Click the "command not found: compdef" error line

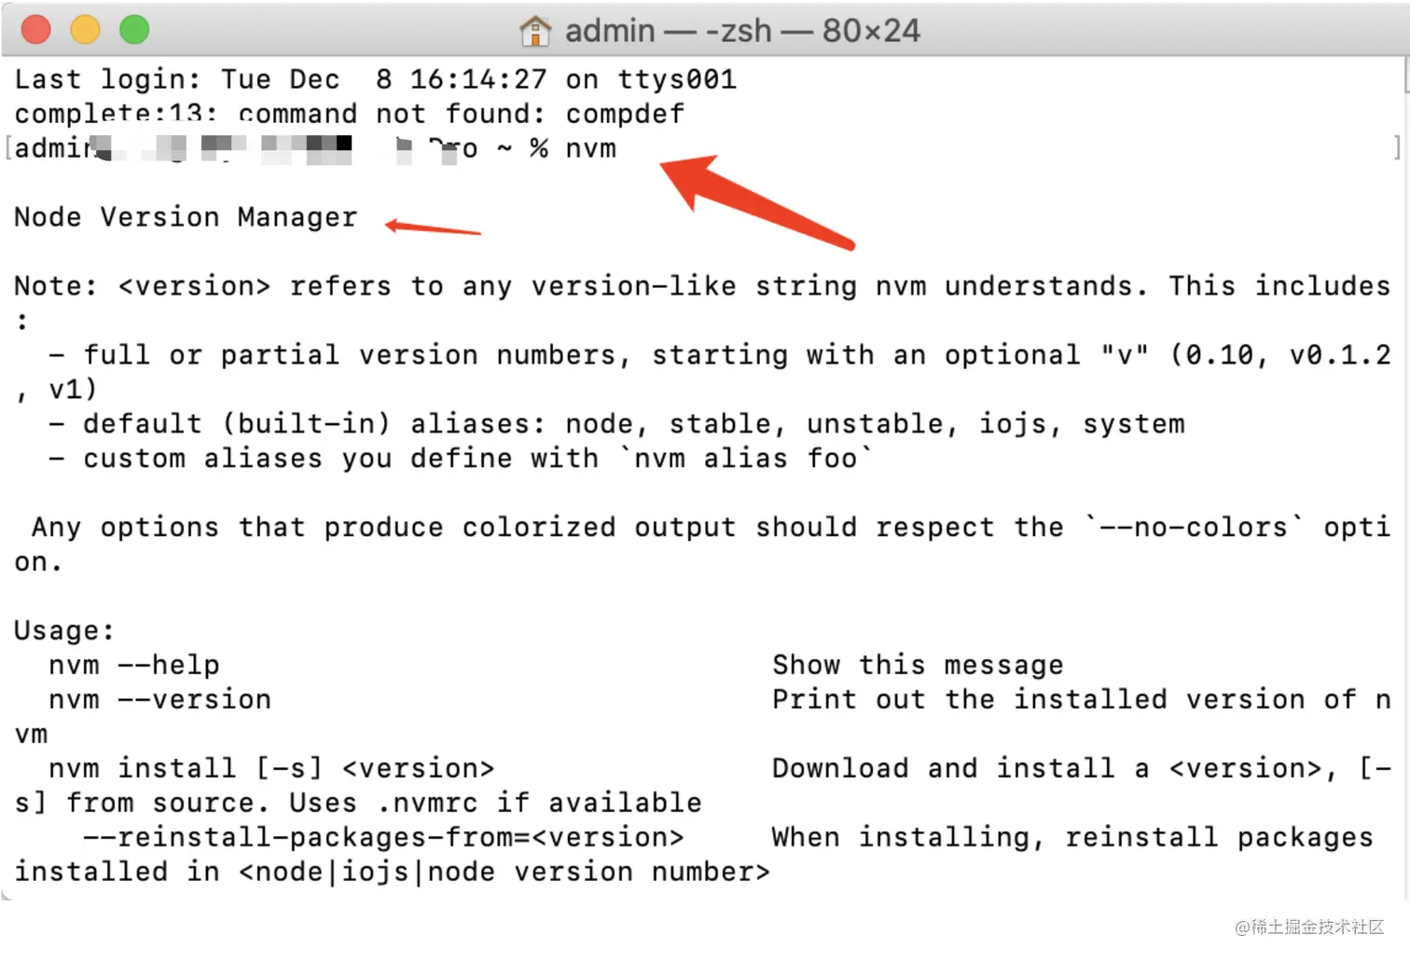coord(350,114)
